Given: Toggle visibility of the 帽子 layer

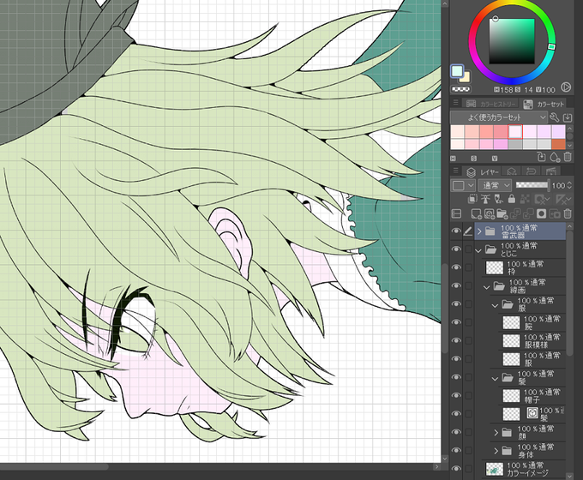Looking at the screenshot, I should point(456,395).
